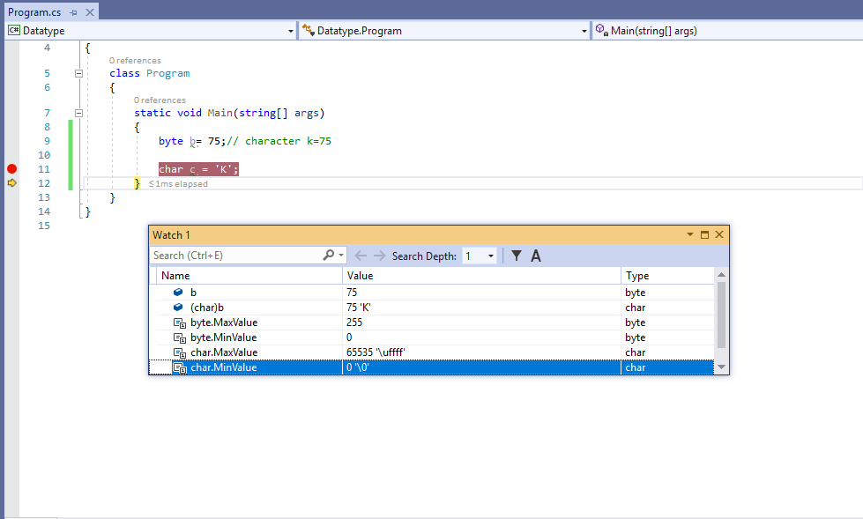
Task: Open the Datatype.Program navigation dropdown
Action: point(584,29)
